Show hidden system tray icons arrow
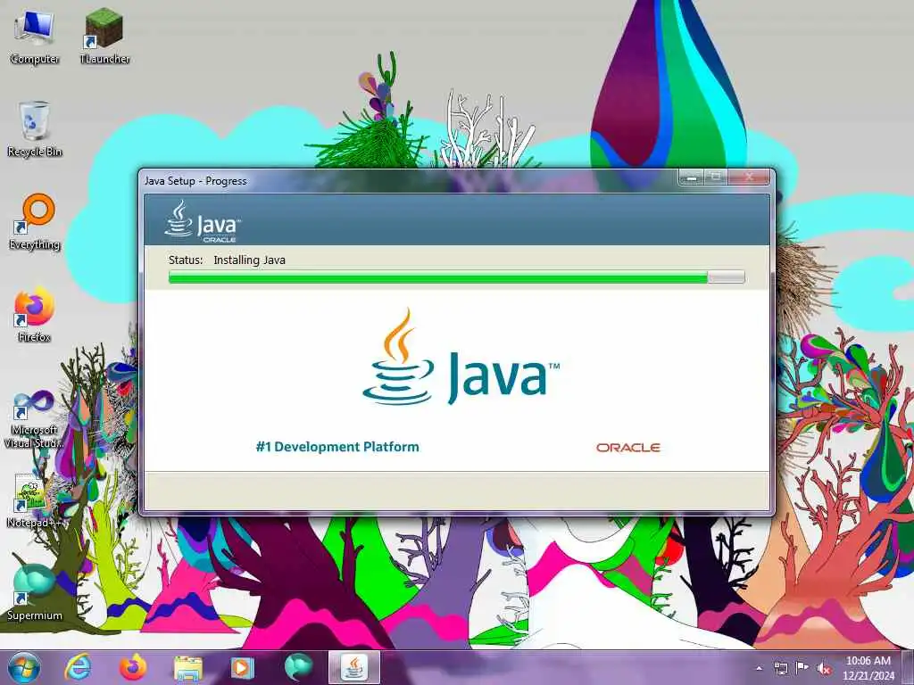914x685 pixels. (759, 668)
